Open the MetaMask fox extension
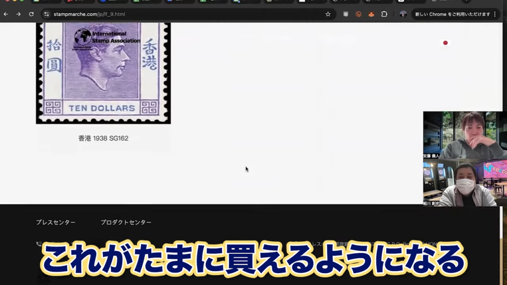The width and height of the screenshot is (507, 285). pos(371,14)
